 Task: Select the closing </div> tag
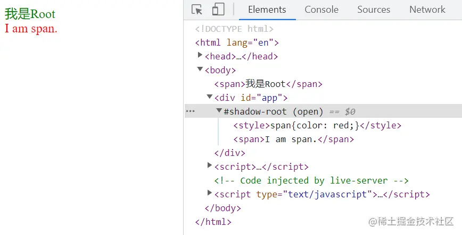coord(229,153)
